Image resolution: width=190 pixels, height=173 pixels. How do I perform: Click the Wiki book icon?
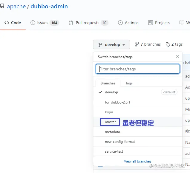[182, 23]
